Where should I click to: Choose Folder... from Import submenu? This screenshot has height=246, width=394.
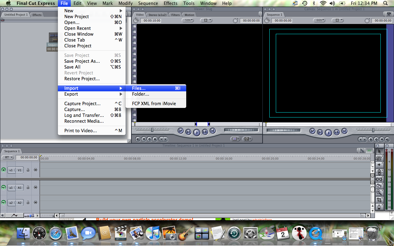pyautogui.click(x=156, y=94)
